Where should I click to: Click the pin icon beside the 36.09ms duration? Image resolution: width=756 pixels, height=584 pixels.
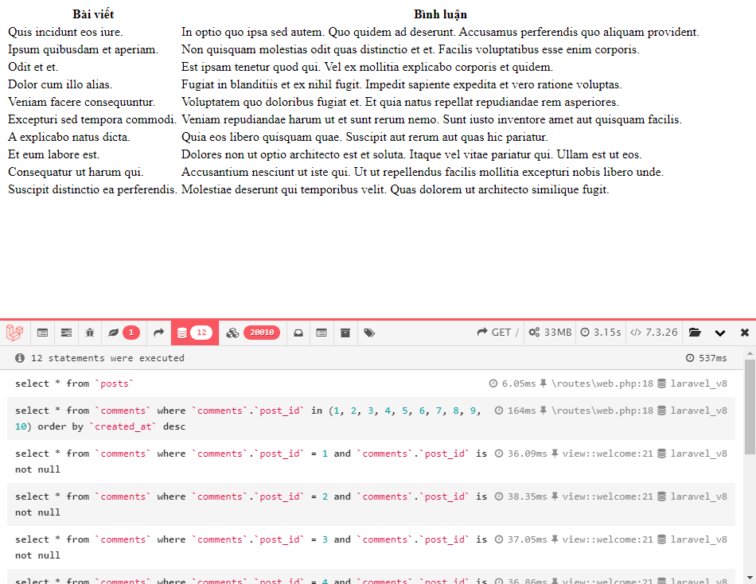click(x=555, y=454)
